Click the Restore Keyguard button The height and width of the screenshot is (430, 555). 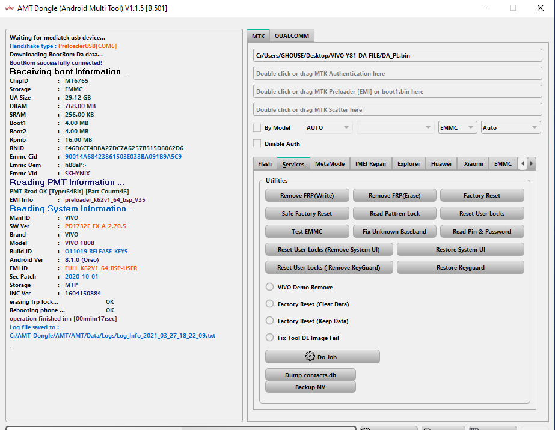click(x=461, y=268)
